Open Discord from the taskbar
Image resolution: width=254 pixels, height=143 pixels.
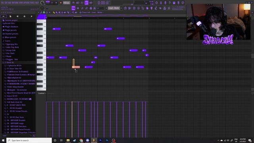pos(87,140)
